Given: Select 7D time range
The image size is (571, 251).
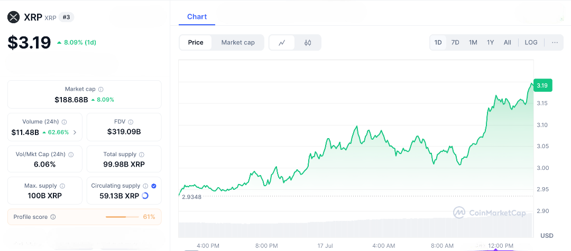Looking at the screenshot, I should point(455,43).
